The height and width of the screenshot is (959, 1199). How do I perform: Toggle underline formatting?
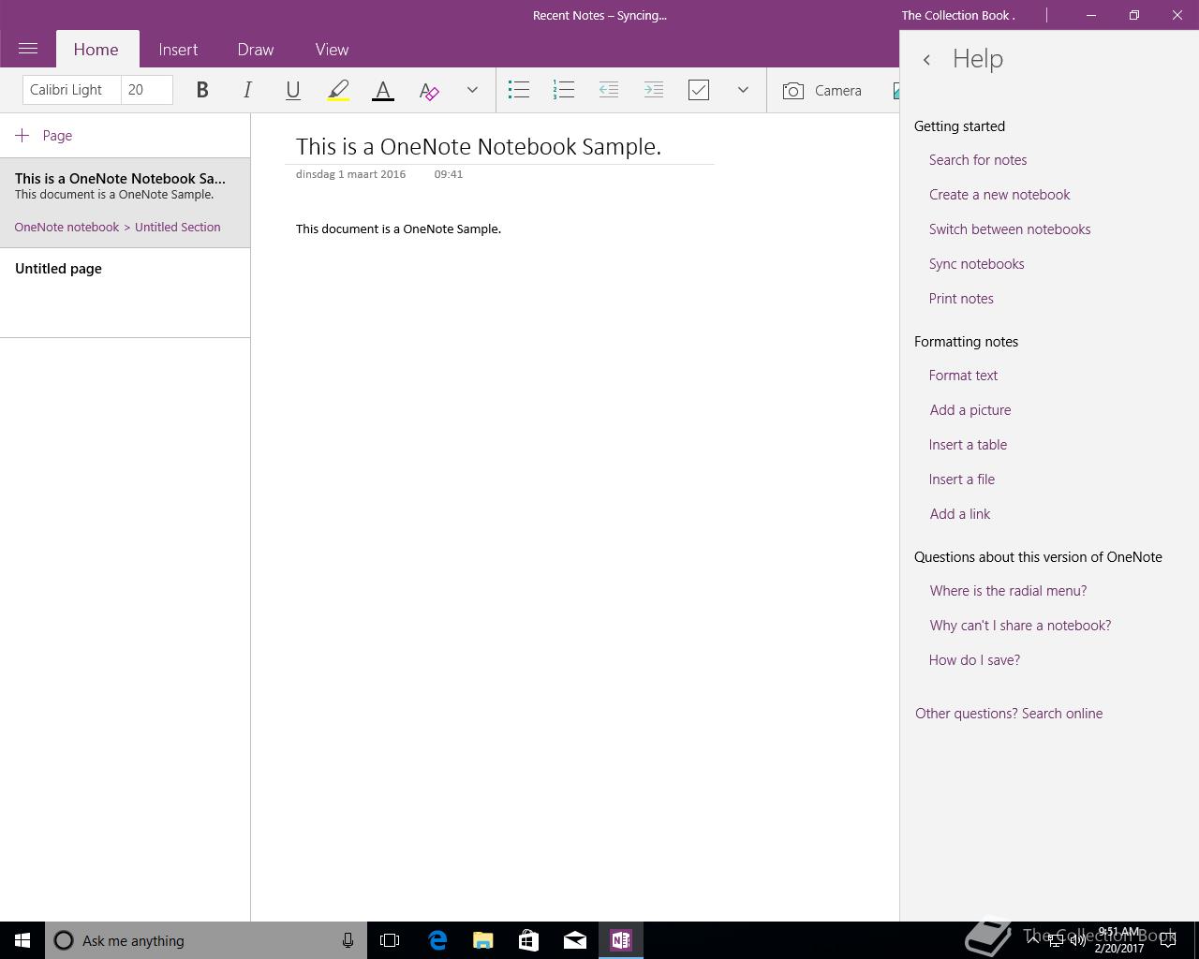(x=292, y=90)
